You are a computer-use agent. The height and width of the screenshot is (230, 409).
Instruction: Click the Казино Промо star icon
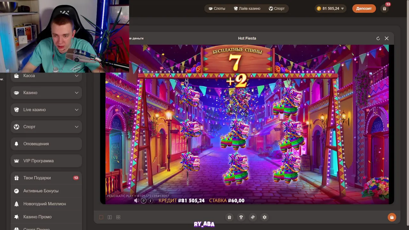[x=17, y=217]
